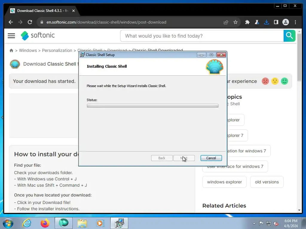Click the network tray icon
The image size is (306, 229).
click(269, 223)
